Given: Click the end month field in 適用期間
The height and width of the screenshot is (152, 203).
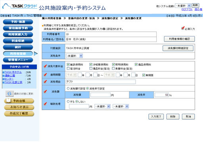Looking at the screenshot, I should (126, 75).
